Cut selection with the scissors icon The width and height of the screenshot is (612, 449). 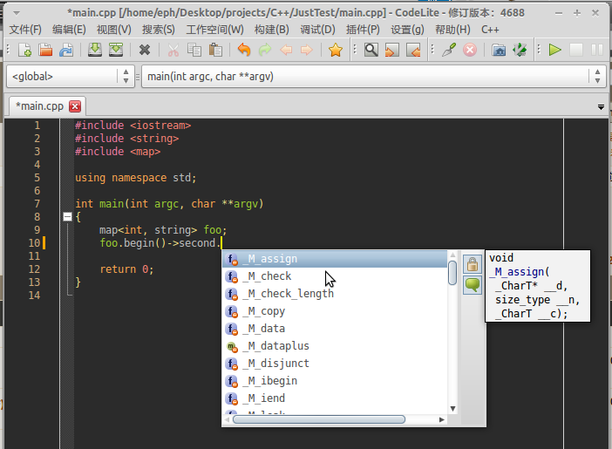pyautogui.click(x=173, y=50)
